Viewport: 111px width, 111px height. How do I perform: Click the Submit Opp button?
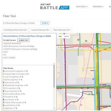point(23,40)
